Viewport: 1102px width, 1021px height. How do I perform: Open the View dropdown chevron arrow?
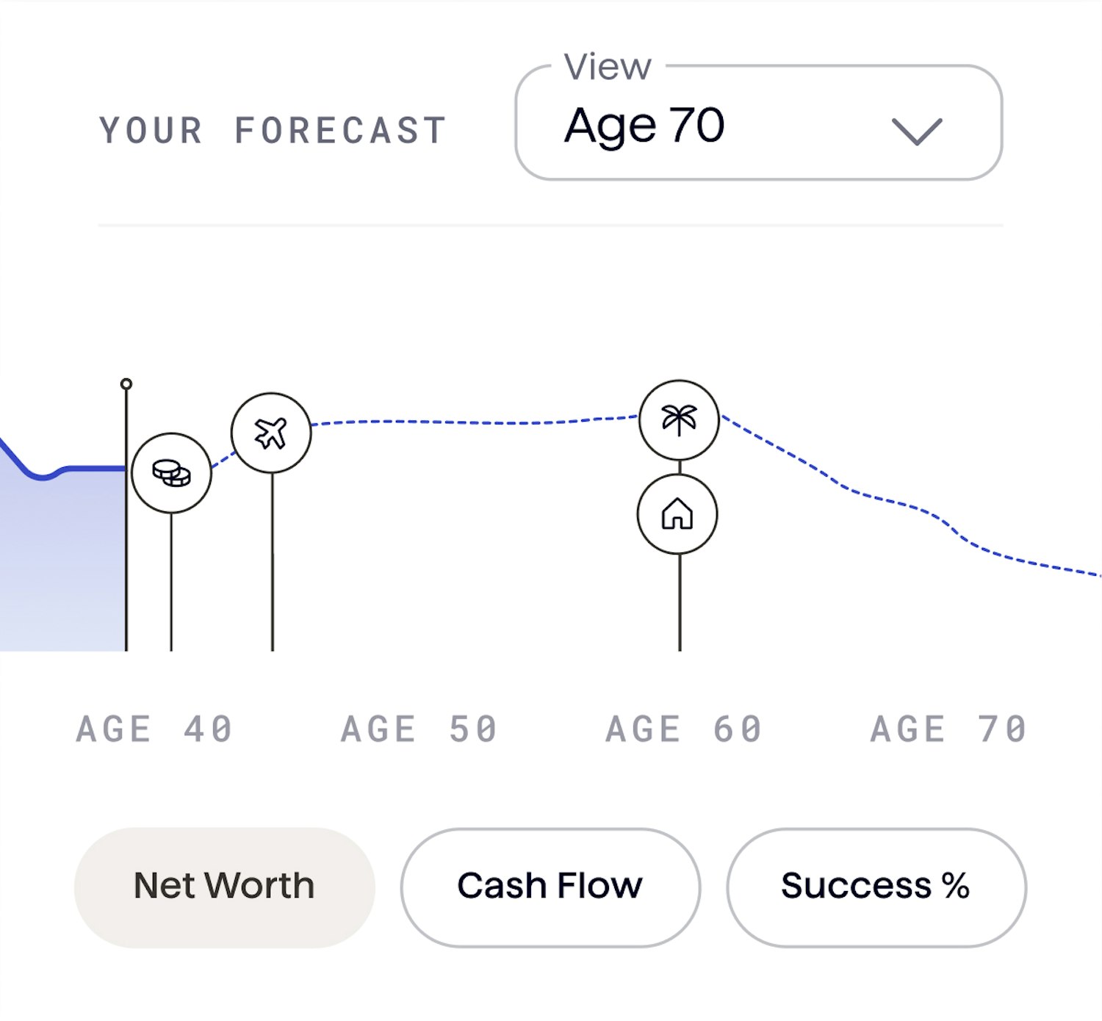point(916,131)
